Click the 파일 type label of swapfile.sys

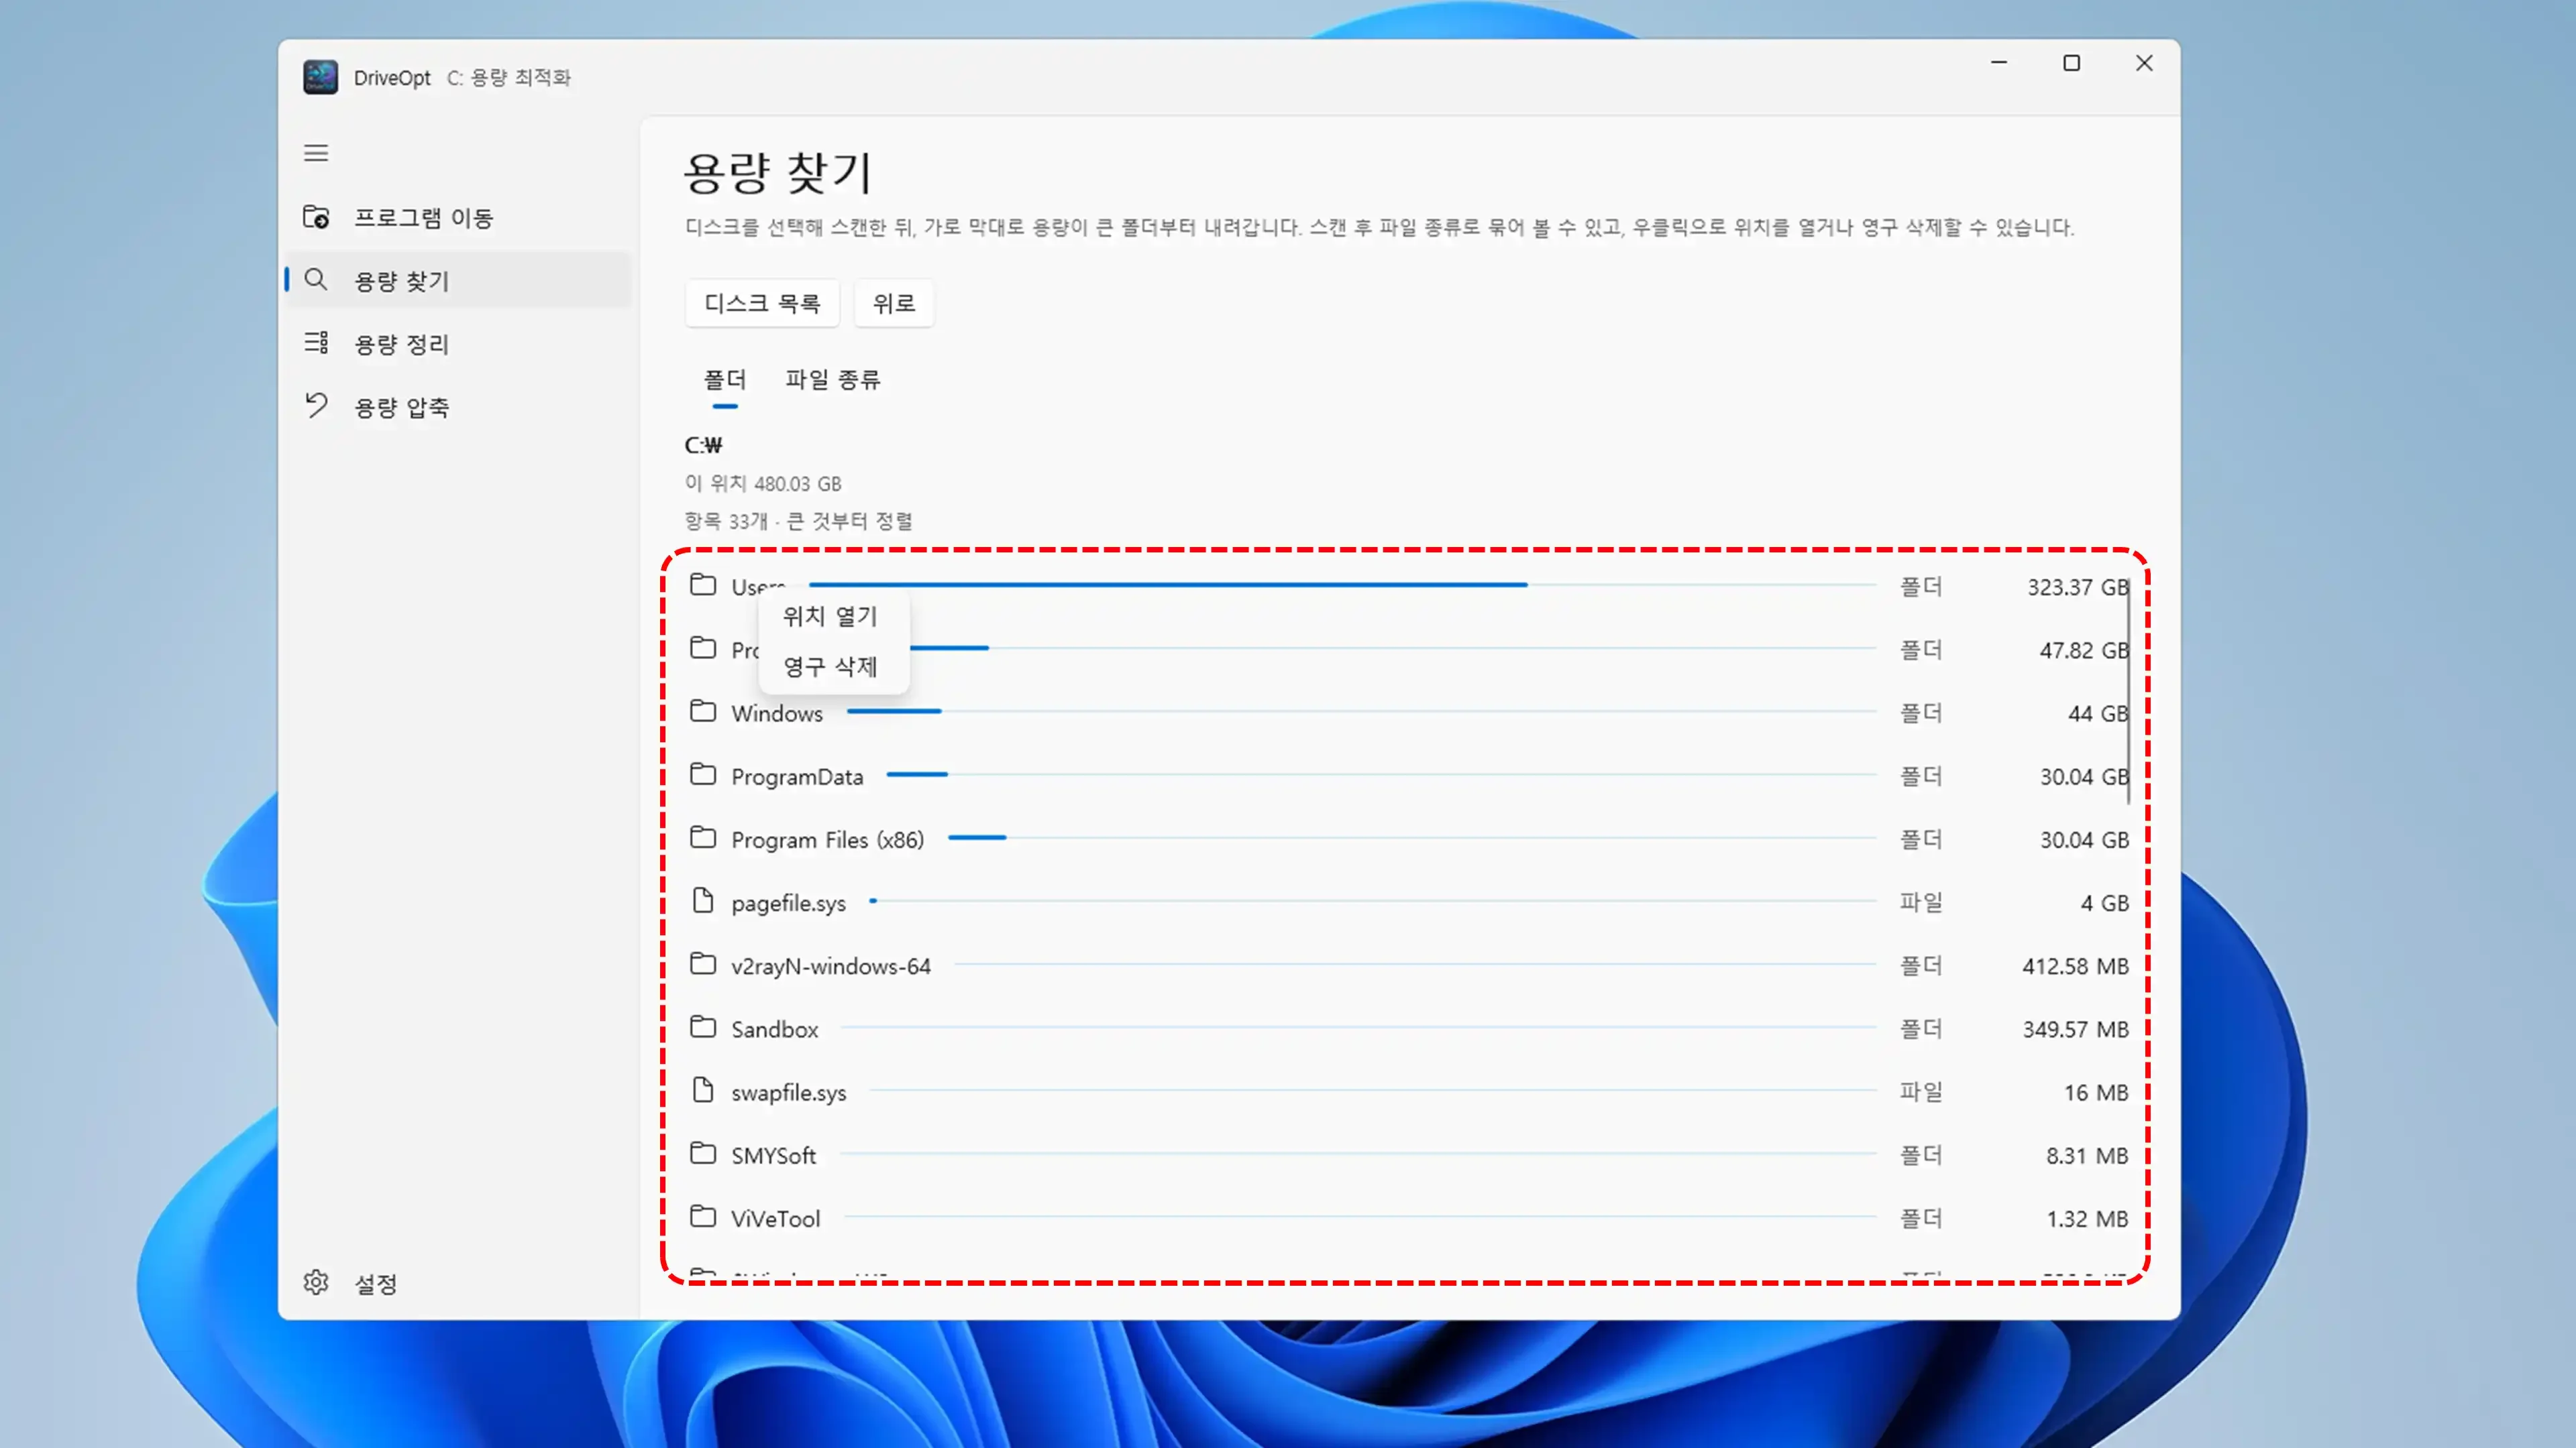1921,1091
